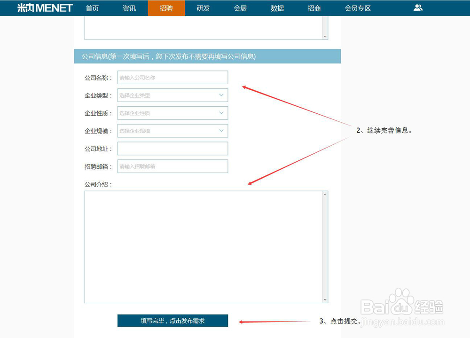Click the 公司地址 input field
Viewport: 470px width, 338px height.
pos(172,148)
